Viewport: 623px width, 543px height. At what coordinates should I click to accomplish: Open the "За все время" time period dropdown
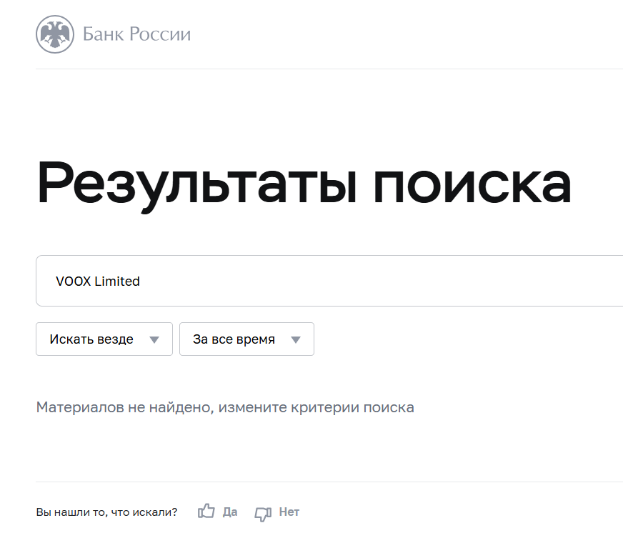[246, 339]
